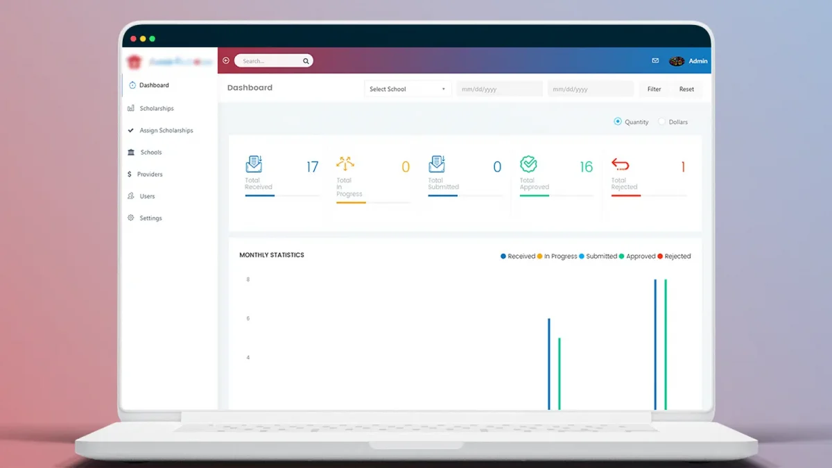
Task: Click the first mm/dd/yyyy date field
Action: coord(499,89)
